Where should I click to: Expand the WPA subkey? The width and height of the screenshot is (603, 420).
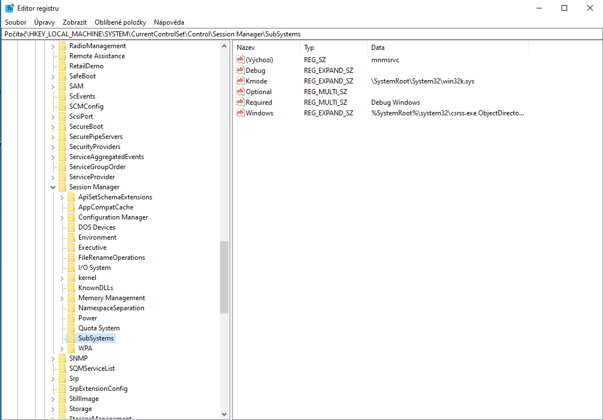[x=62, y=348]
